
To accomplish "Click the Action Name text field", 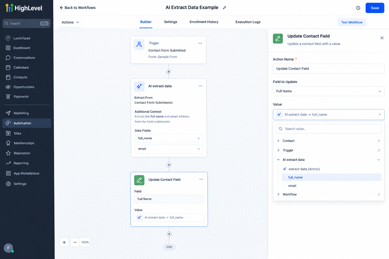I will click(329, 69).
